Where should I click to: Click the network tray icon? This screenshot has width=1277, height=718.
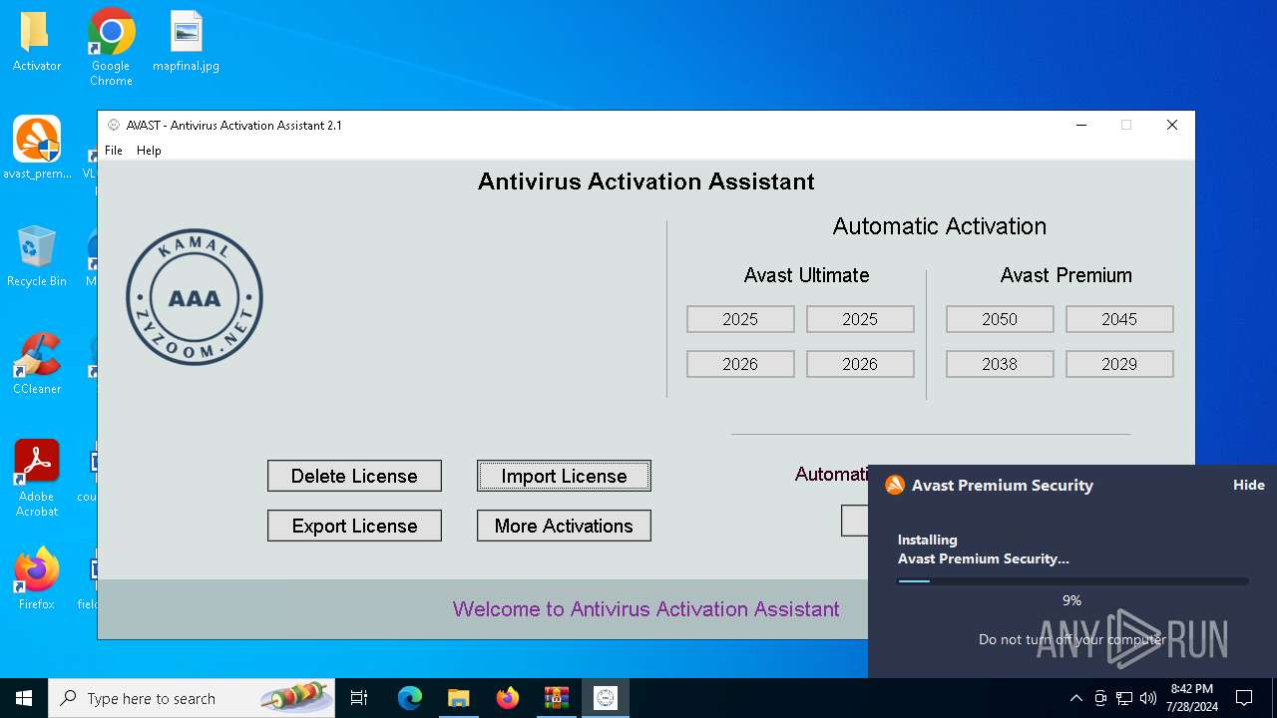[x=1124, y=698]
